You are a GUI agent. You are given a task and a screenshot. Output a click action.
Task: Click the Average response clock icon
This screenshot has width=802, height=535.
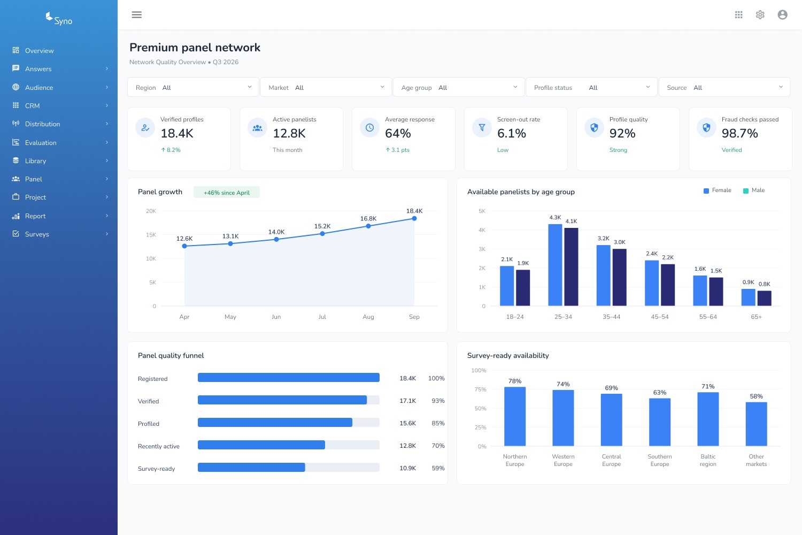tap(369, 128)
